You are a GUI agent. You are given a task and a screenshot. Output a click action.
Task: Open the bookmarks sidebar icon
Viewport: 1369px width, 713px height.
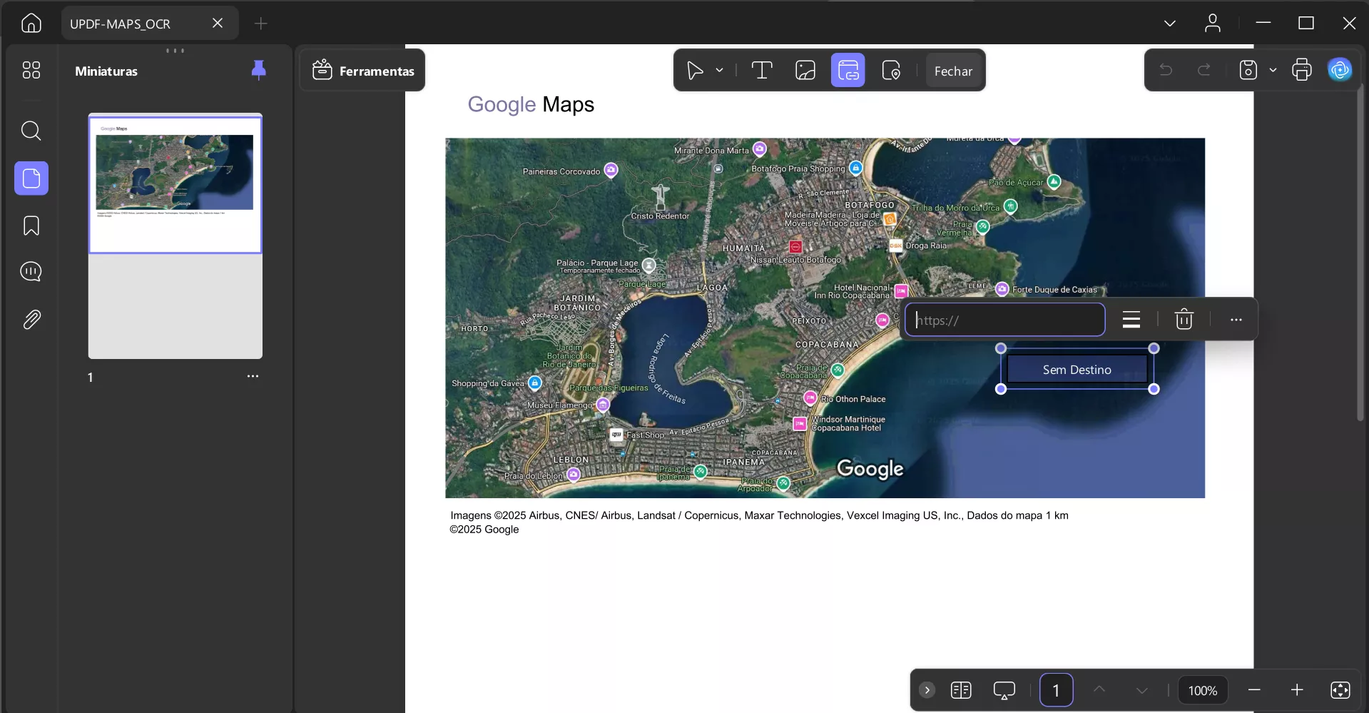(x=31, y=226)
